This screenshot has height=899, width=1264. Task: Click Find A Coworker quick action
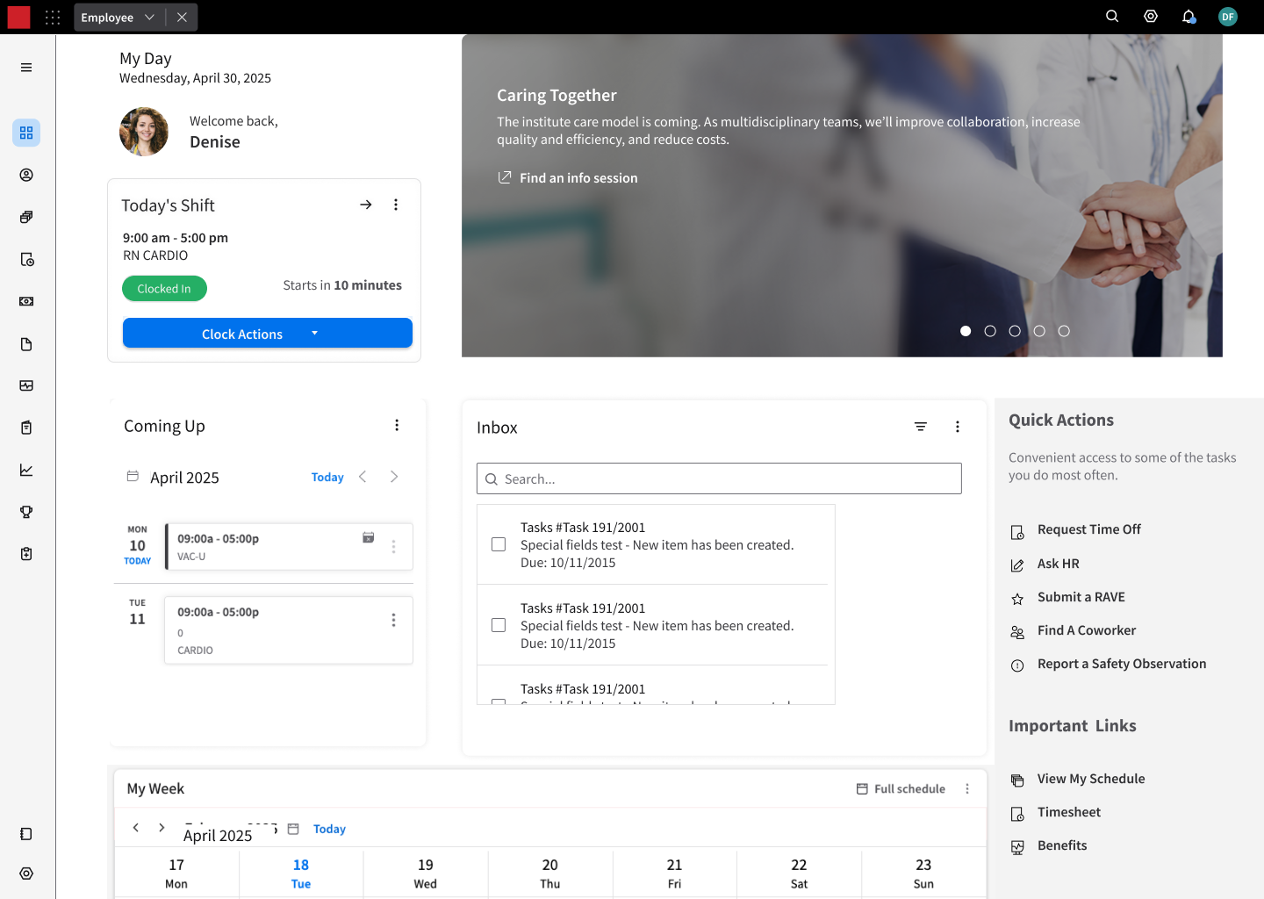1074,630
